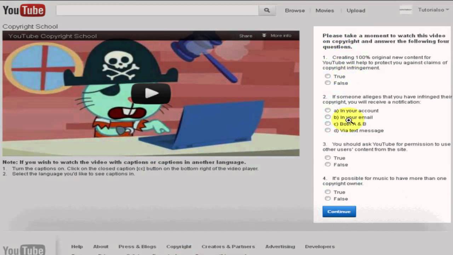This screenshot has width=453, height=255.
Task: Open Creators & Partners footer link
Action: pyautogui.click(x=228, y=246)
